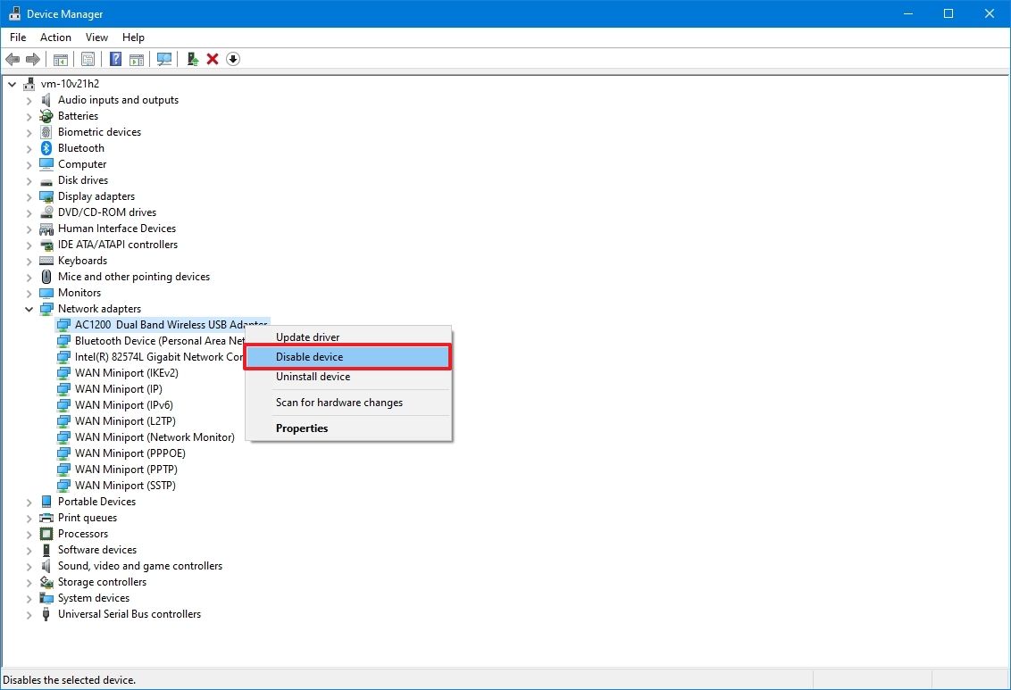Click the Back navigation arrow icon
The height and width of the screenshot is (690, 1011).
click(13, 59)
